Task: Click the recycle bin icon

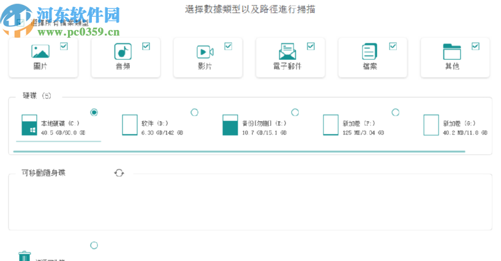Action: click(24, 256)
